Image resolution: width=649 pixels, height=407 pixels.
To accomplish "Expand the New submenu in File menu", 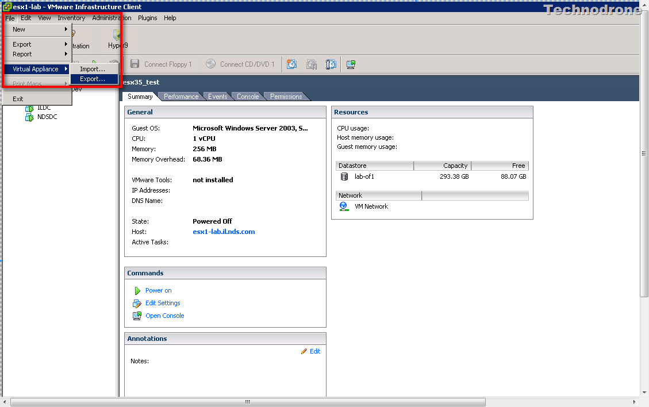I will point(37,29).
